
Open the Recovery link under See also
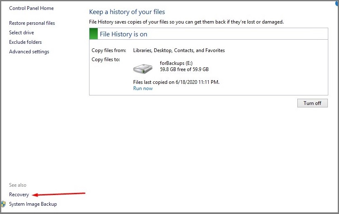click(x=19, y=195)
